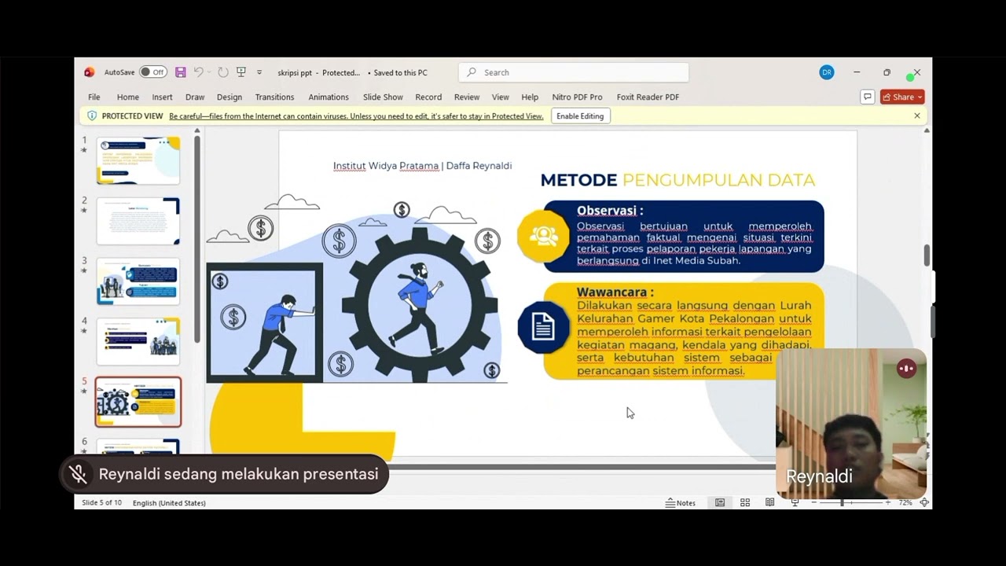
Task: Select slide 4 thumbnail
Action: pos(138,341)
